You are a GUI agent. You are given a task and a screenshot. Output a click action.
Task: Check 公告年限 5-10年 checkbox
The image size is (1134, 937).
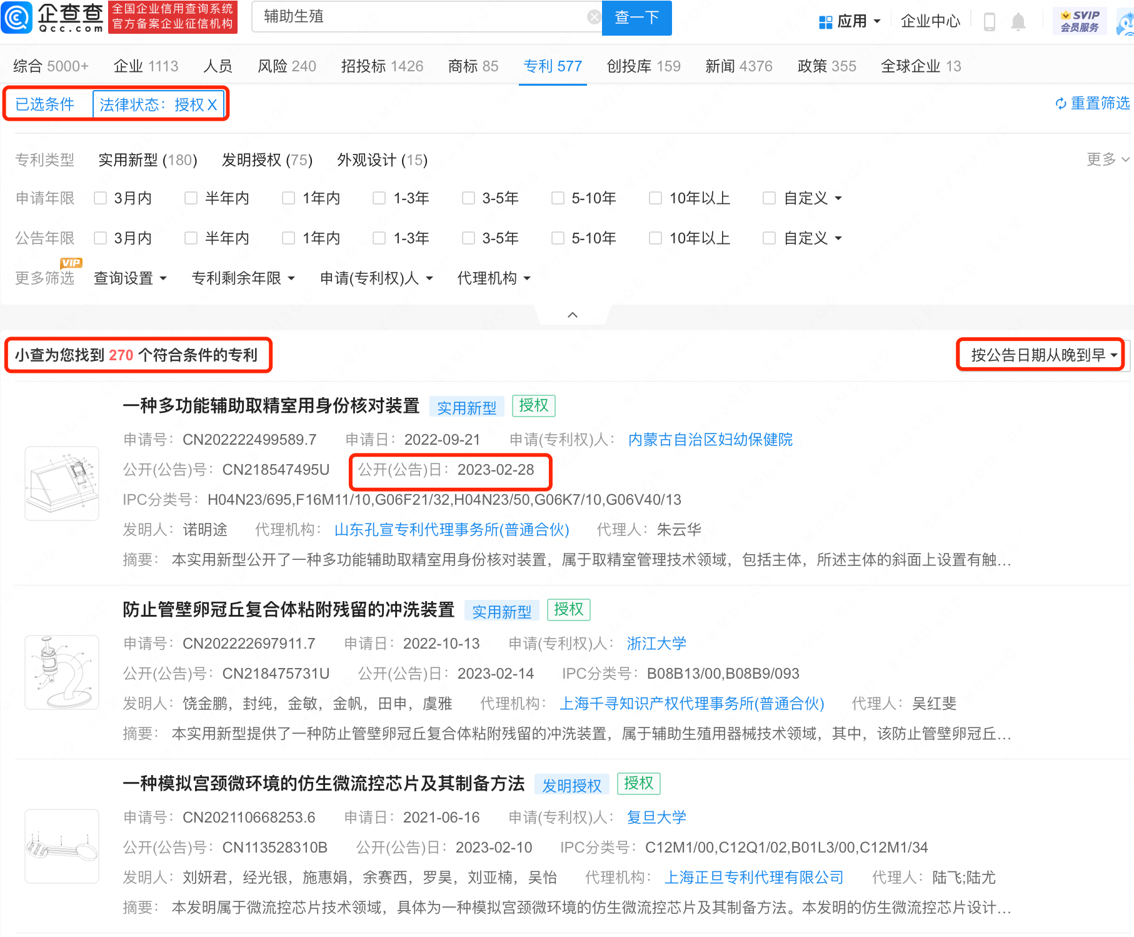point(558,238)
